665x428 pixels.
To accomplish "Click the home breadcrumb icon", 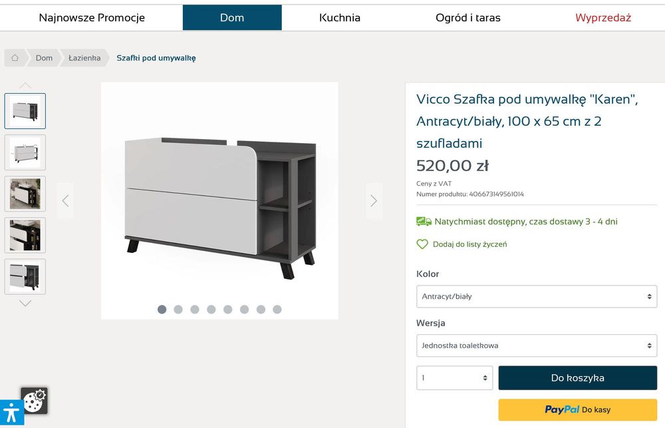I will [x=15, y=58].
